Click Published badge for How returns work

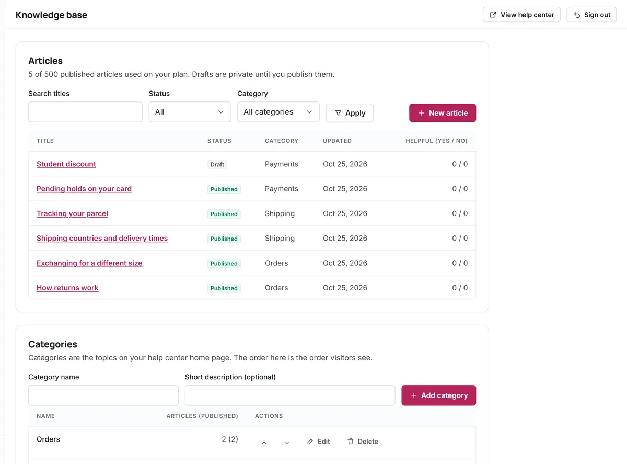(224, 288)
